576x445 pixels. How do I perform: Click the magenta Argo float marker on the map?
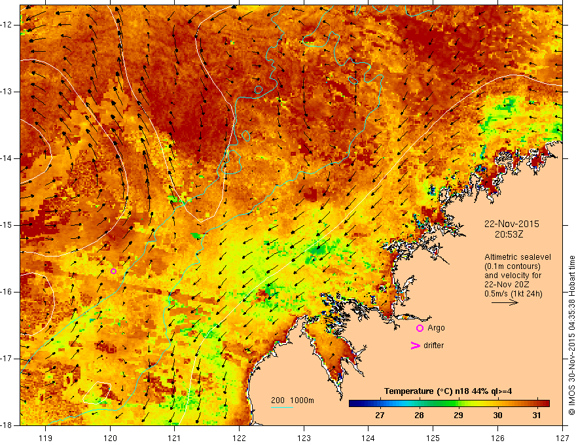[113, 272]
